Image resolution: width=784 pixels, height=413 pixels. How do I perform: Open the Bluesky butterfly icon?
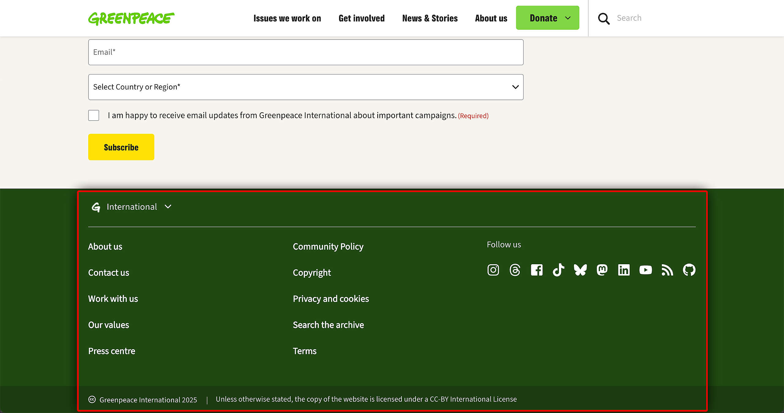coord(580,270)
